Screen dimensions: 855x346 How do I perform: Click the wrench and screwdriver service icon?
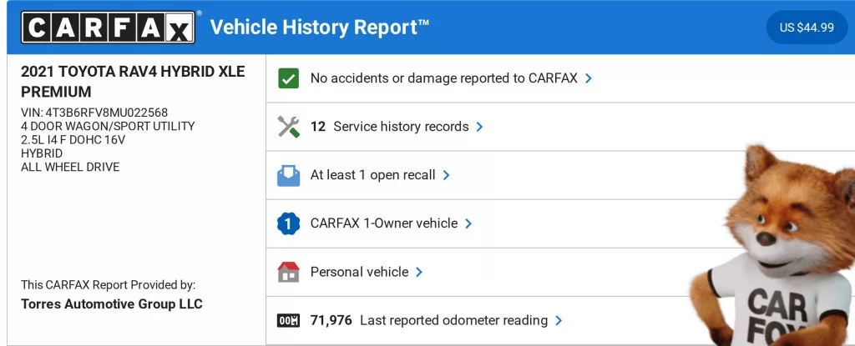pos(288,127)
